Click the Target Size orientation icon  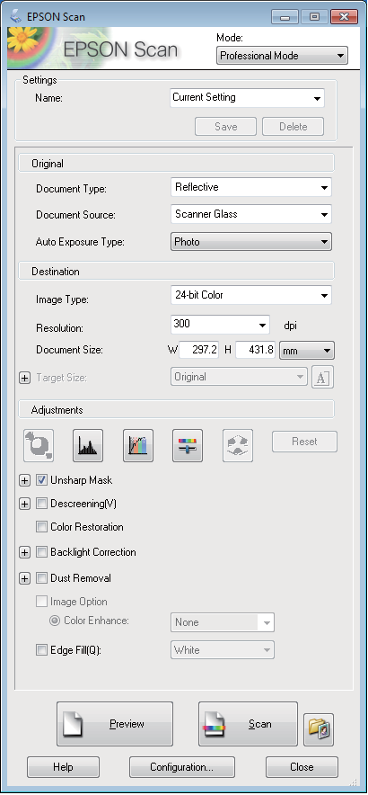(x=323, y=377)
